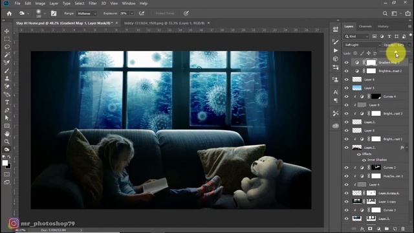Screen dimensions: 414x233
Task: Toggle visibility of Curves 2 layer
Action: (x=347, y=168)
